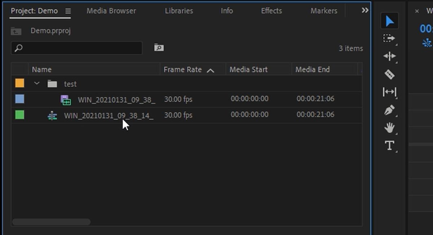The height and width of the screenshot is (235, 433).
Task: Grab the Hand tool
Action: pos(390,128)
